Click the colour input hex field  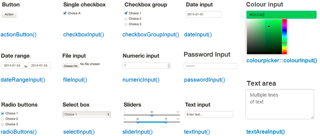(x=282, y=15)
